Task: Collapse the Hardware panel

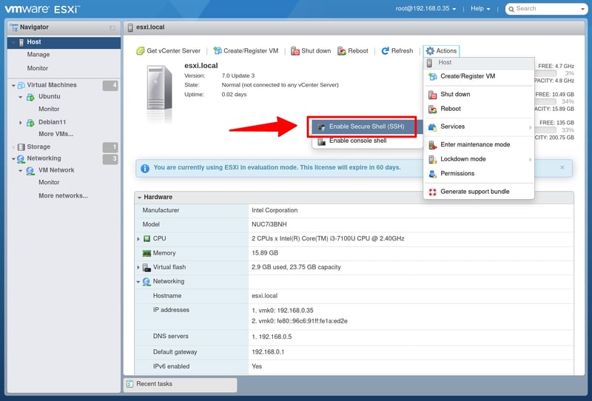Action: click(x=140, y=198)
